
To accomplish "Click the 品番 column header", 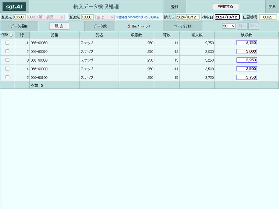I will click(x=55, y=35).
